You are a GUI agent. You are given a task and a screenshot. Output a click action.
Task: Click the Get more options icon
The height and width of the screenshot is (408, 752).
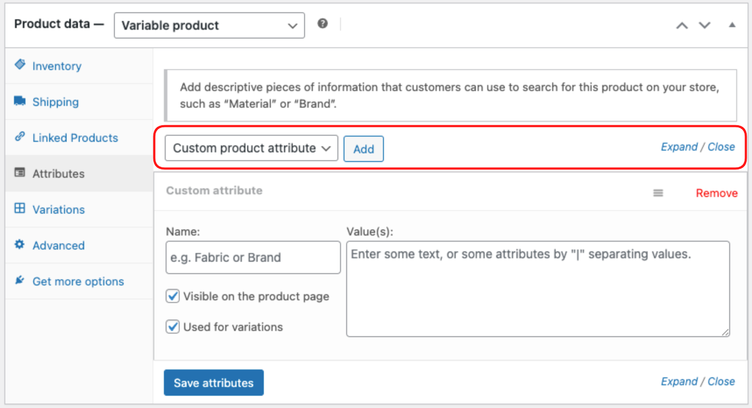(19, 280)
